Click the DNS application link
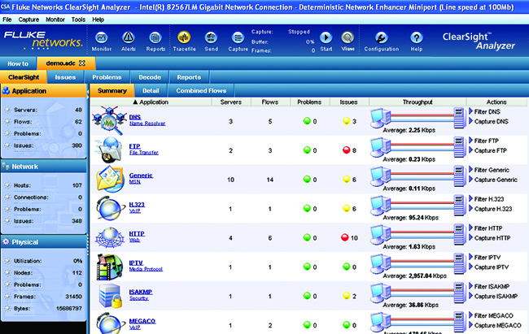 click(x=135, y=117)
